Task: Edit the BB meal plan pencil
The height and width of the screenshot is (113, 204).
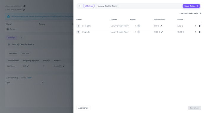Action: pyautogui.click(x=28, y=66)
